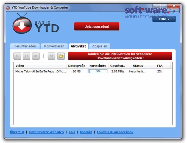
Task: Sort by the Video column header
Action: pyautogui.click(x=40, y=66)
